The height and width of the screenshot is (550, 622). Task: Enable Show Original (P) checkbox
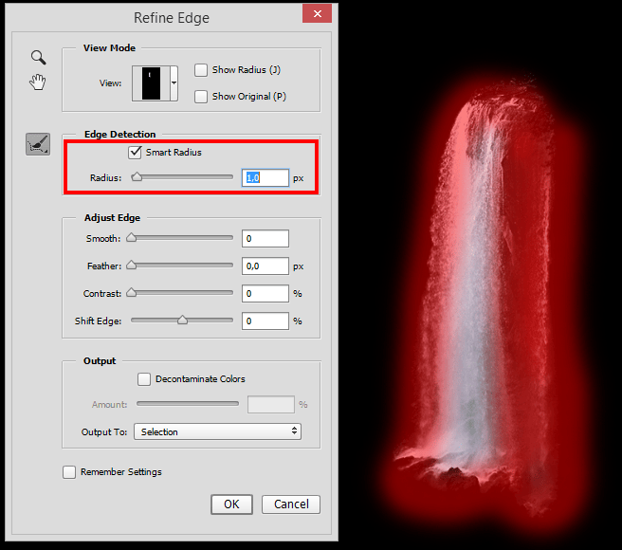(x=201, y=97)
